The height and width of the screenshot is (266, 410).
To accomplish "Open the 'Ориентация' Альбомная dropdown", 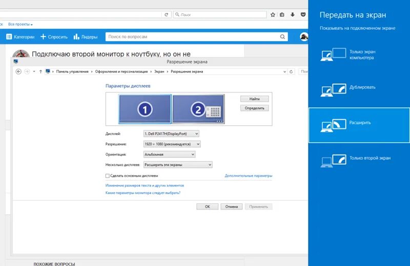I will coord(169,154).
